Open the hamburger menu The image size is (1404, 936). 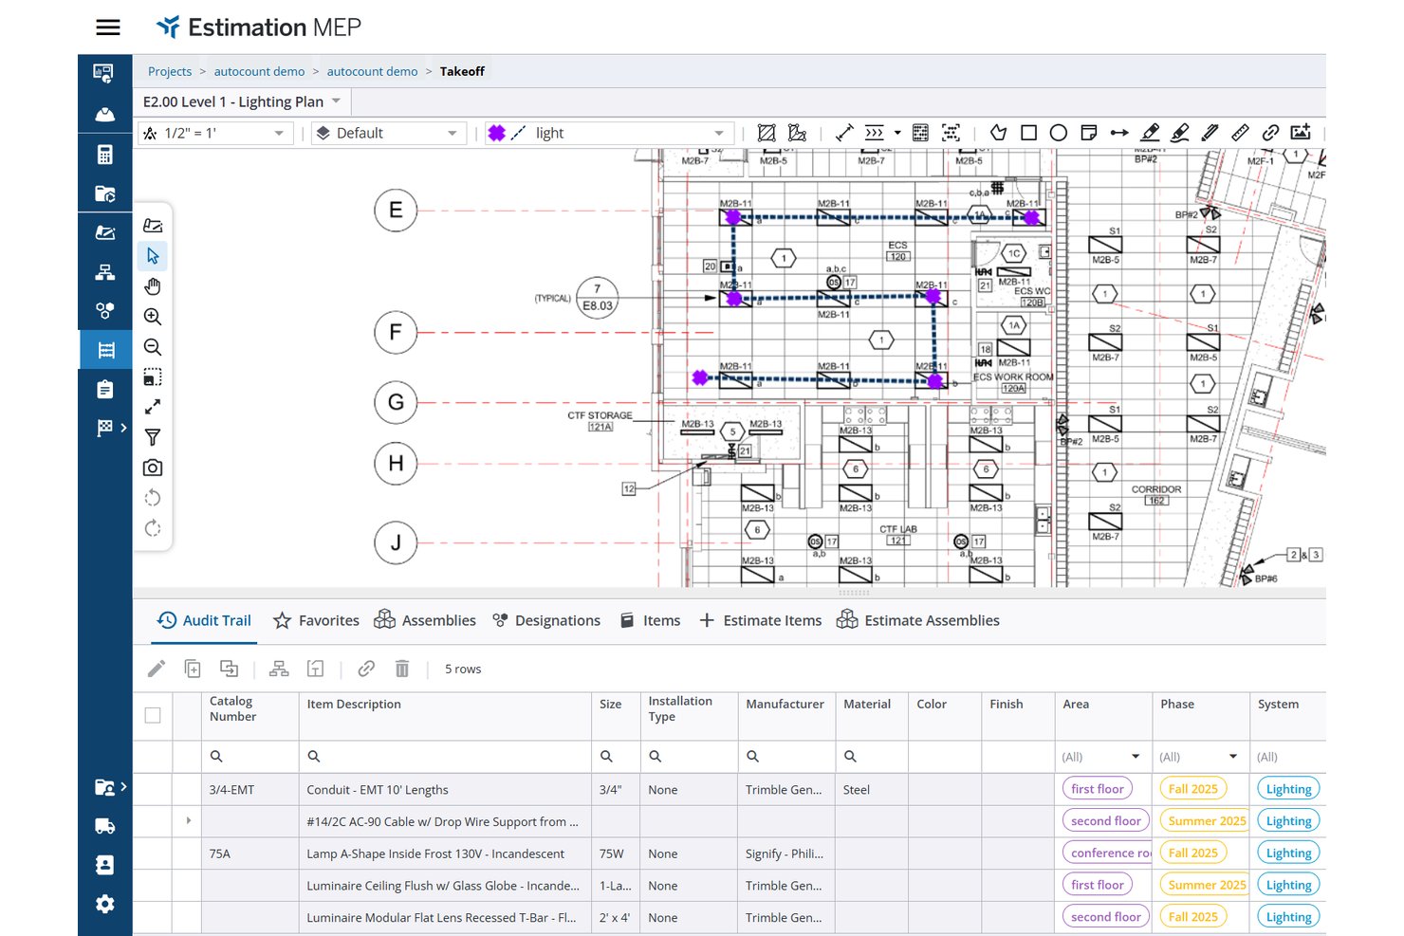[108, 28]
